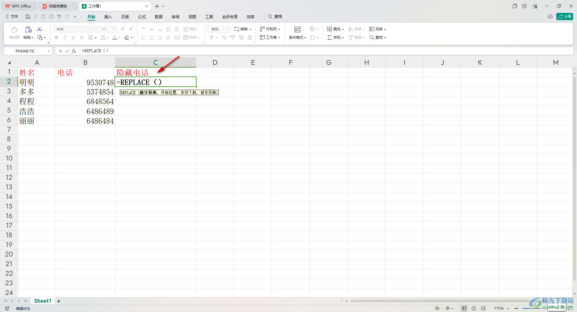Click zoom out minus button
Viewport: 577px width, 312px height.
516,308
